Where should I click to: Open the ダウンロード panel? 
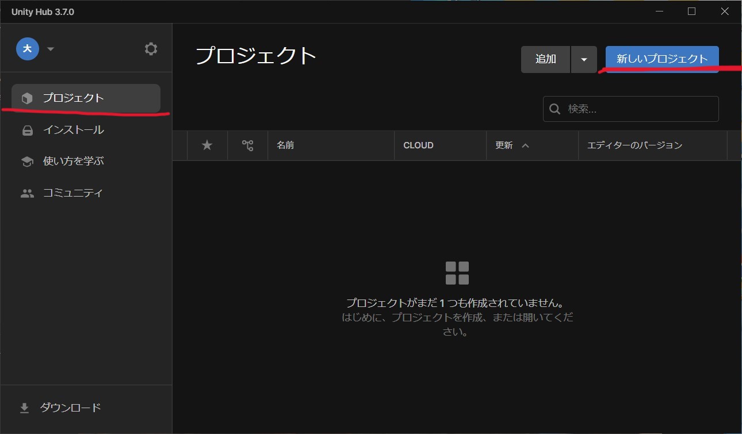coord(70,408)
